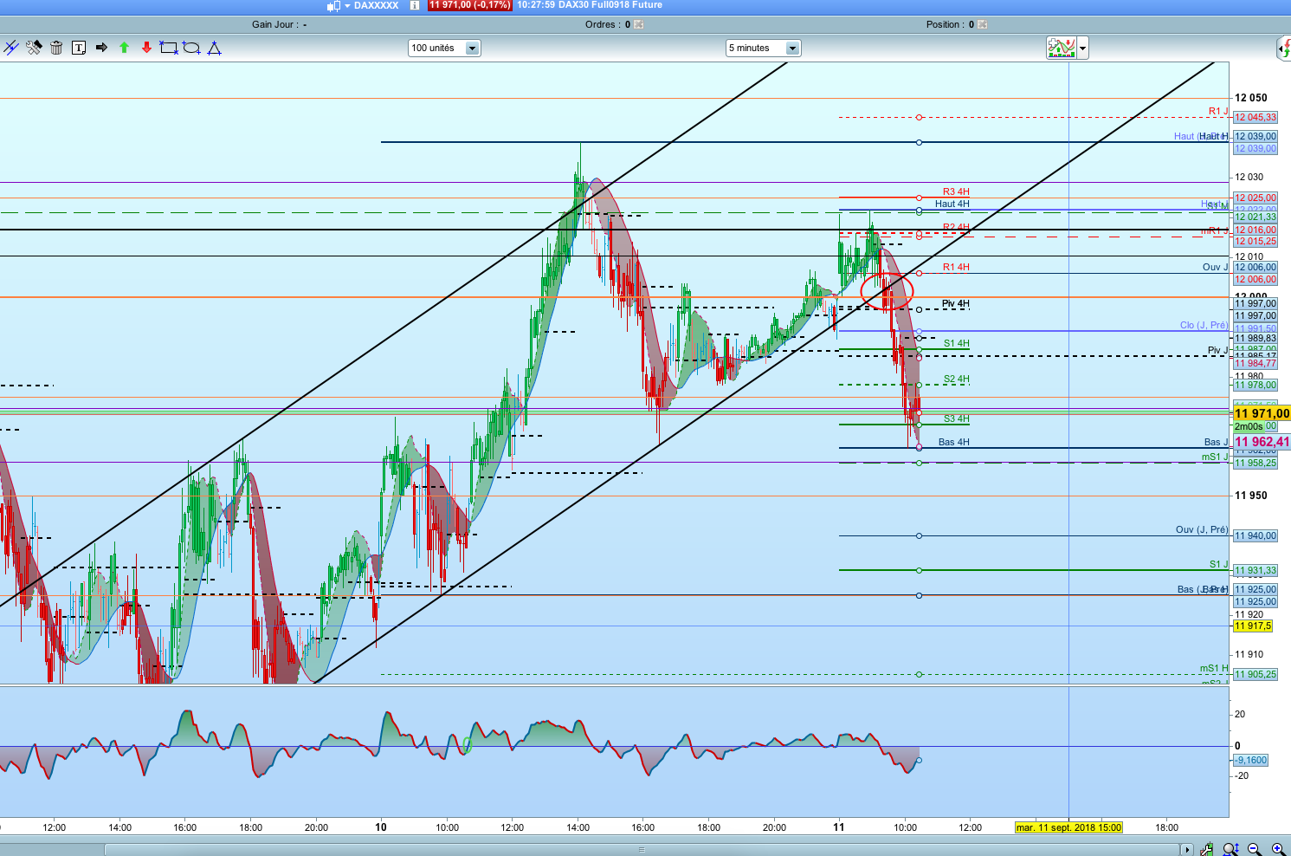
Task: Zoom in the chart time axis
Action: (1278, 849)
